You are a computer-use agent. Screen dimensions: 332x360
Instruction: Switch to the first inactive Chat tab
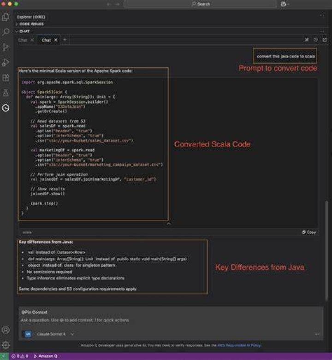23,40
